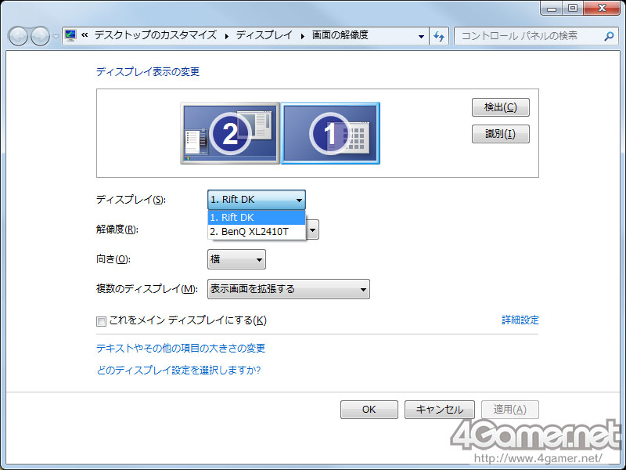Viewport: 626px width, 470px height.
Task: Click the Forward navigation arrow button
Action: click(x=40, y=36)
